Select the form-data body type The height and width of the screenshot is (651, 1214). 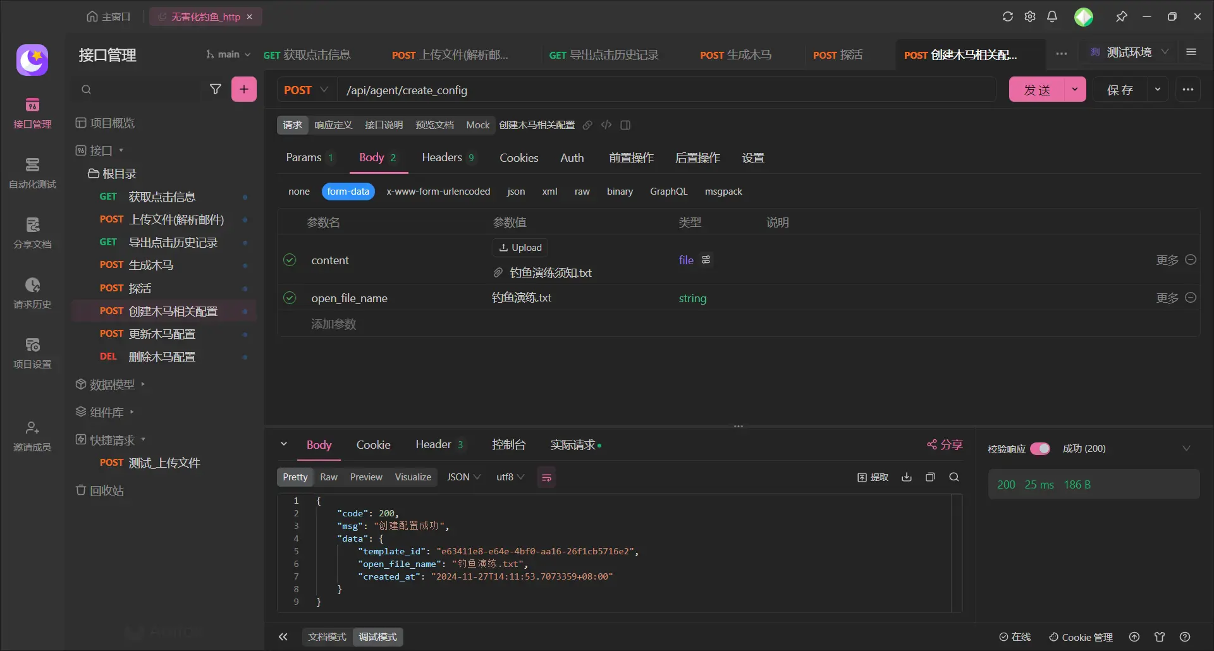(348, 192)
